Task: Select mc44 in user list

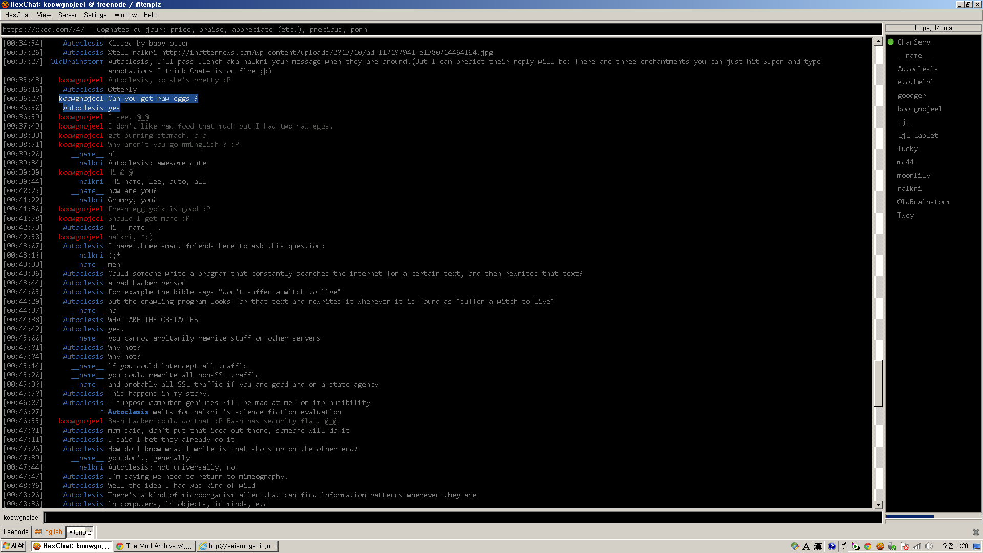Action: tap(905, 162)
